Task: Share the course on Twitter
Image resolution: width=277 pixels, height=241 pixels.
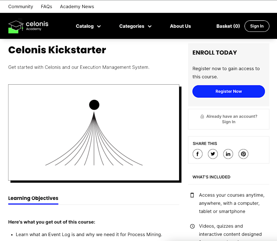Action: tap(213, 154)
